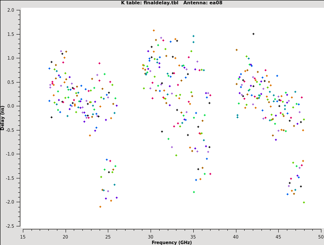Select the black data point at 1.5 ns near 42 GHz
The width and height of the screenshot is (324, 245).
tap(253, 34)
